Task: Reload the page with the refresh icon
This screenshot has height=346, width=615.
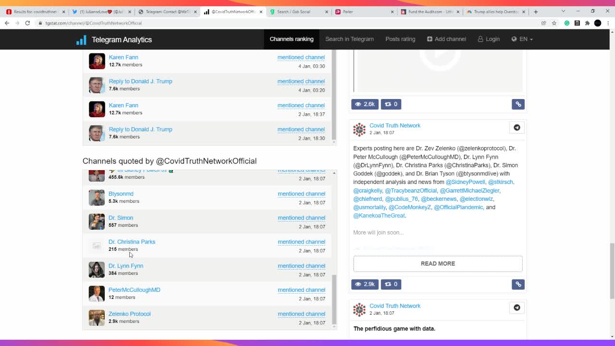Action: (27, 23)
